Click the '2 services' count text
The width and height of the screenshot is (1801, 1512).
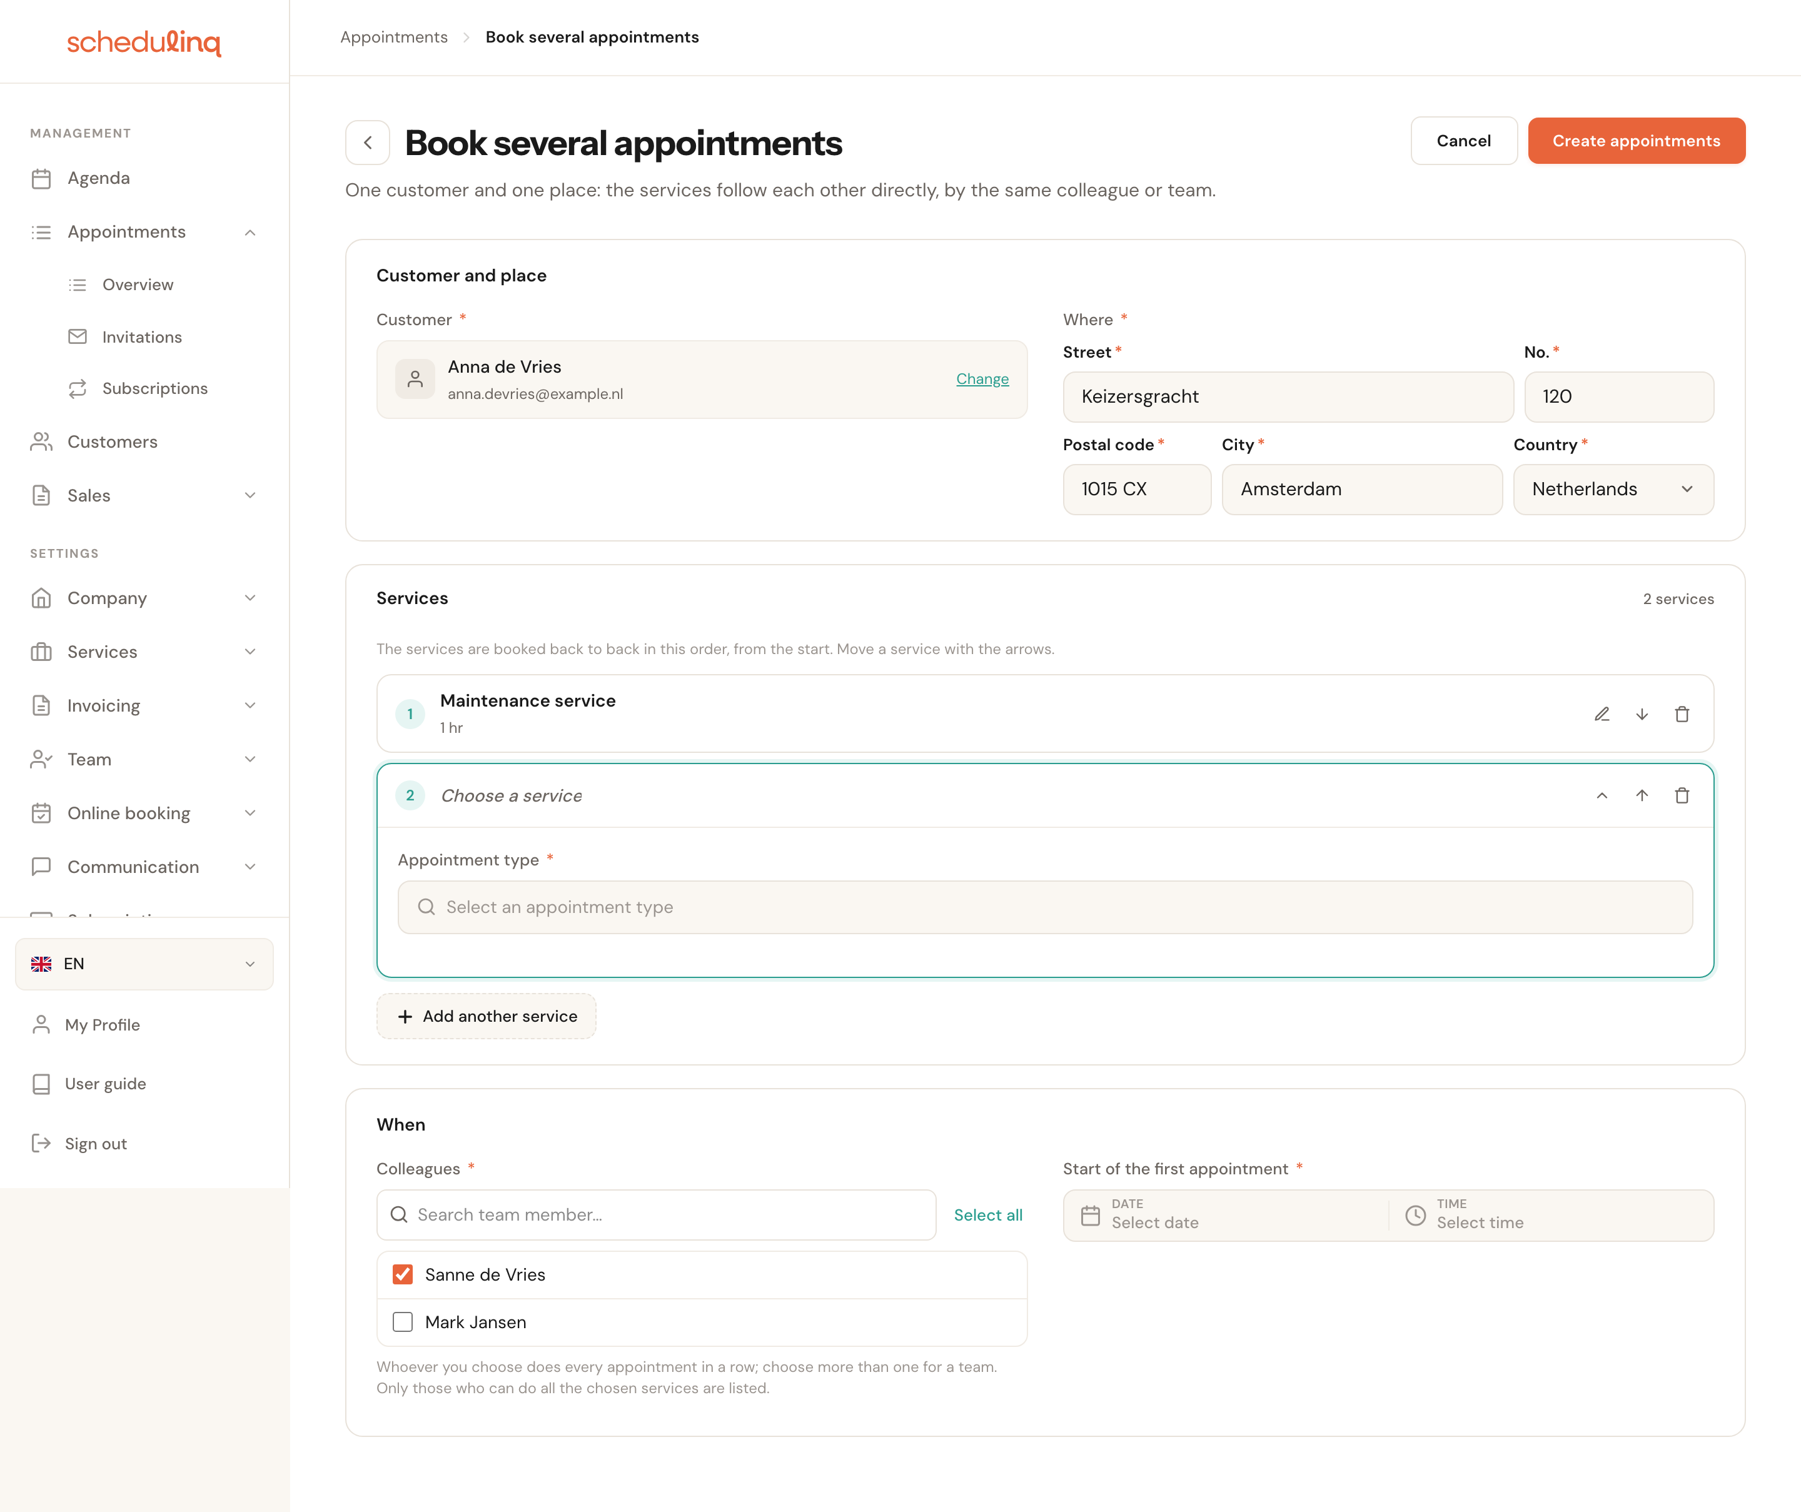[x=1678, y=598]
